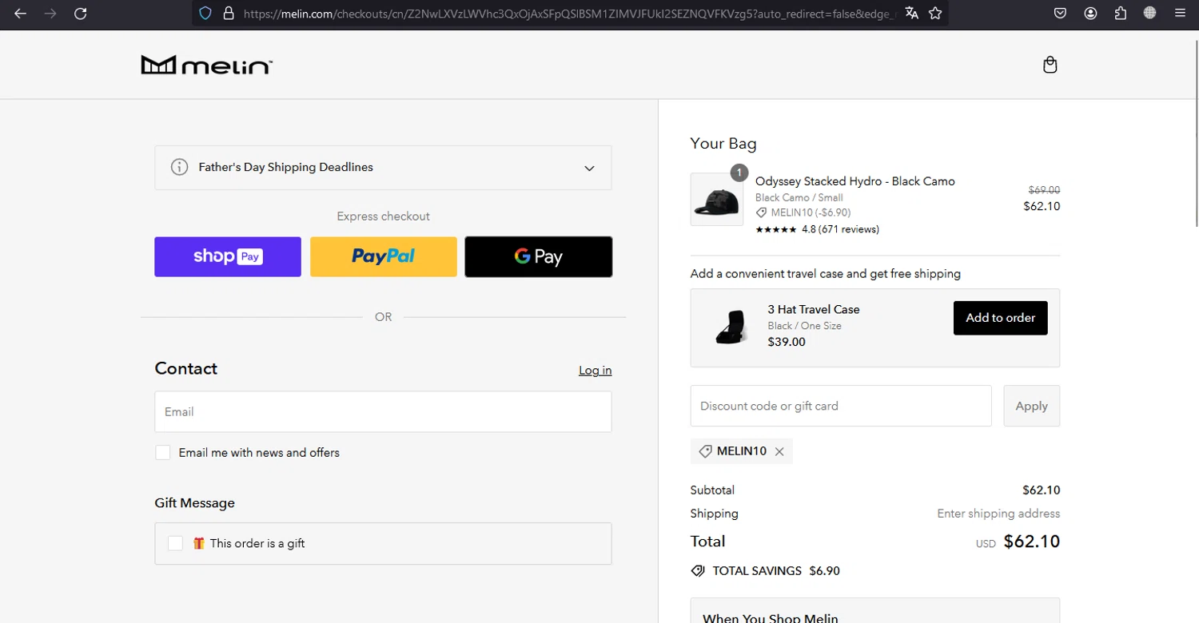Click the "Contact" heading
This screenshot has width=1199, height=623.
pos(186,368)
